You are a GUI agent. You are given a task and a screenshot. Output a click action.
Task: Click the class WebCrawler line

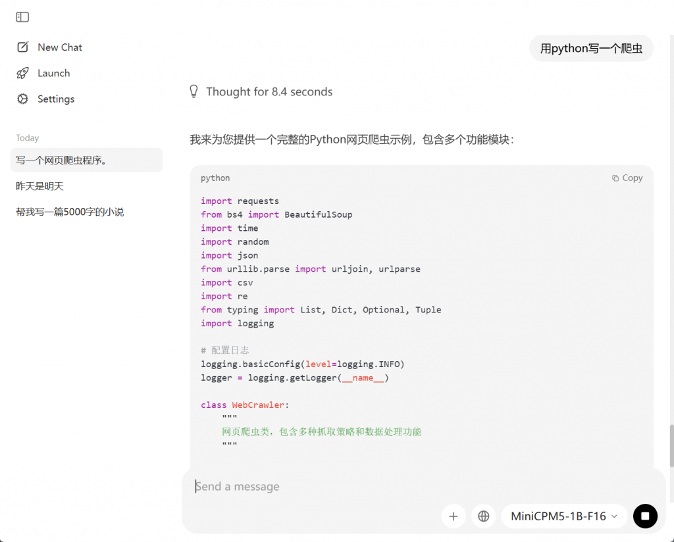[245, 405]
